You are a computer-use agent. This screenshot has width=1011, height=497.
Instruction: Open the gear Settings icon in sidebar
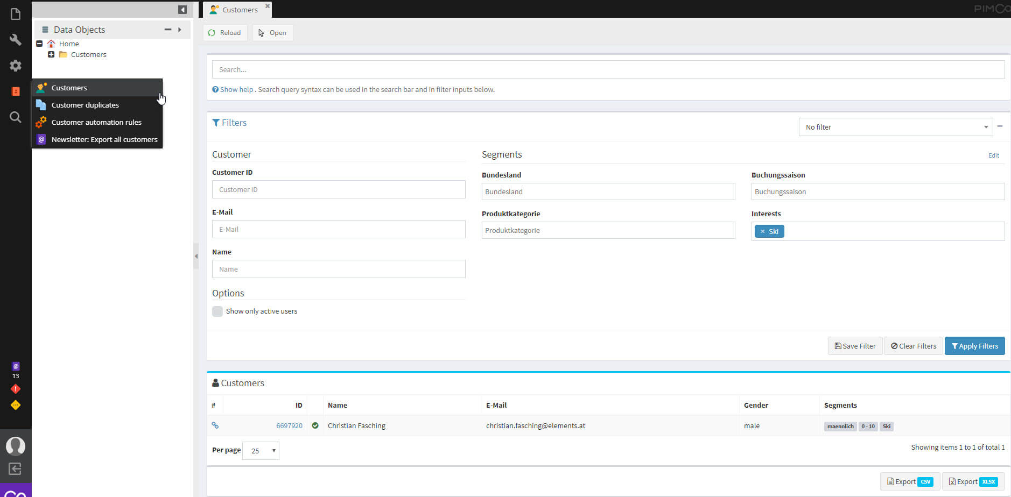coord(16,66)
